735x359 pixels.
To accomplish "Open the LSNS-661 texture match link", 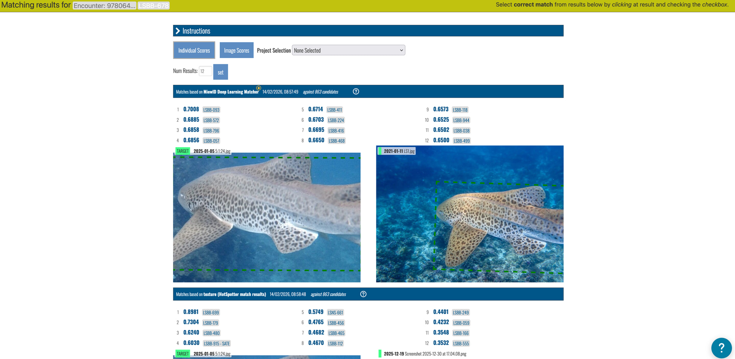I will pyautogui.click(x=335, y=313).
